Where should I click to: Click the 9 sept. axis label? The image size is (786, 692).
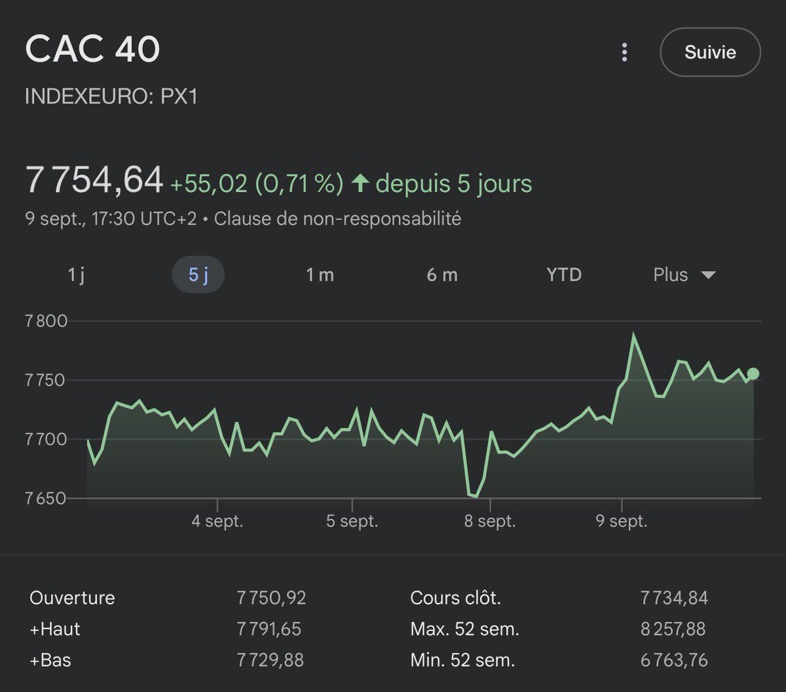click(x=621, y=522)
